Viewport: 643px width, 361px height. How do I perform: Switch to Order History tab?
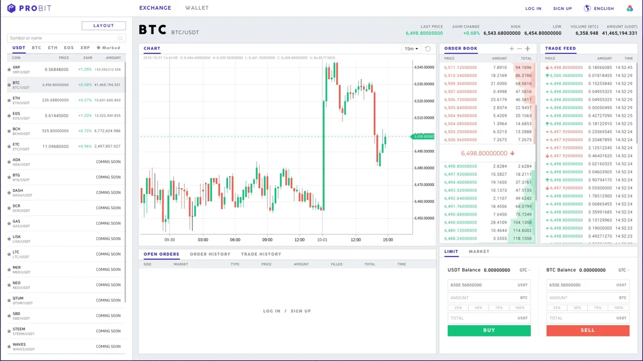tap(210, 254)
